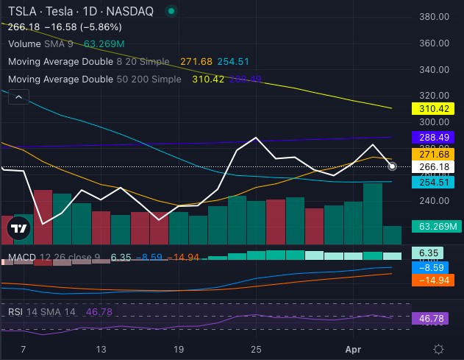Open the chart settings gear icon
The height and width of the screenshot is (360, 464).
pyautogui.click(x=438, y=350)
